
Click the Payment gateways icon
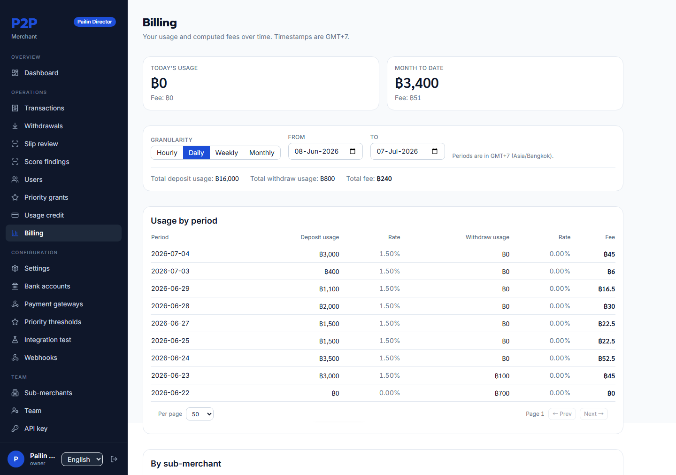point(15,304)
